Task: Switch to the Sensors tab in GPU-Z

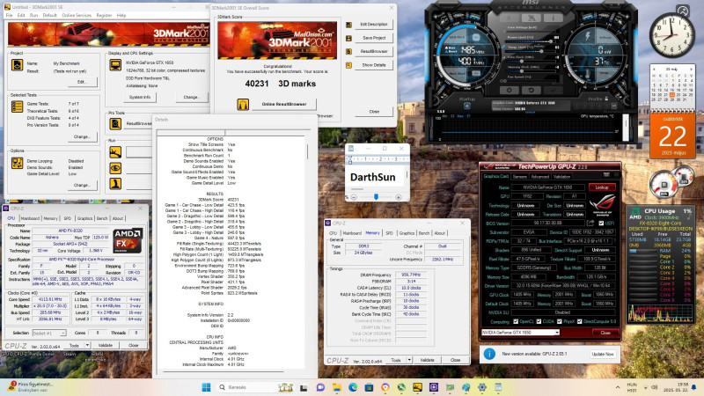Action: coord(519,177)
